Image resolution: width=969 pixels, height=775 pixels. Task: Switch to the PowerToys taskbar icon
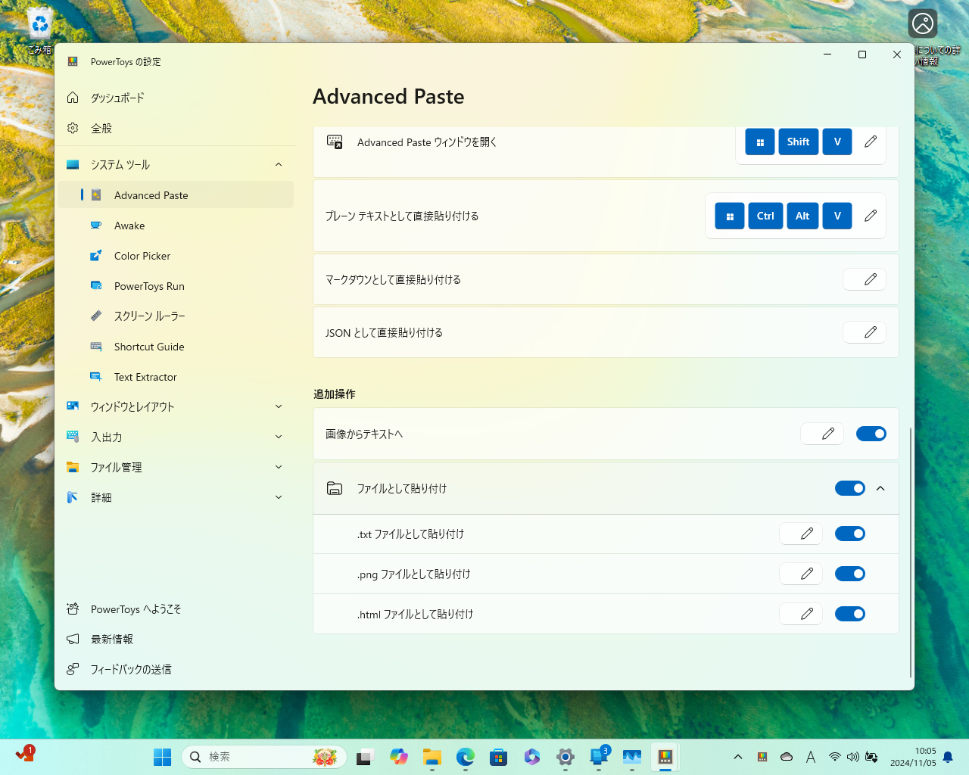point(665,757)
